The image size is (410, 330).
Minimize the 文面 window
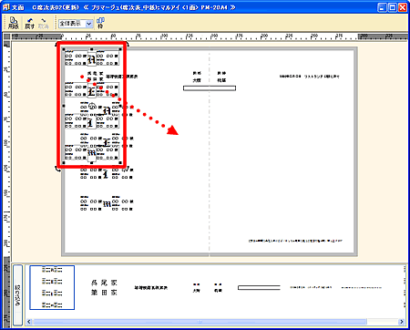coord(382,7)
